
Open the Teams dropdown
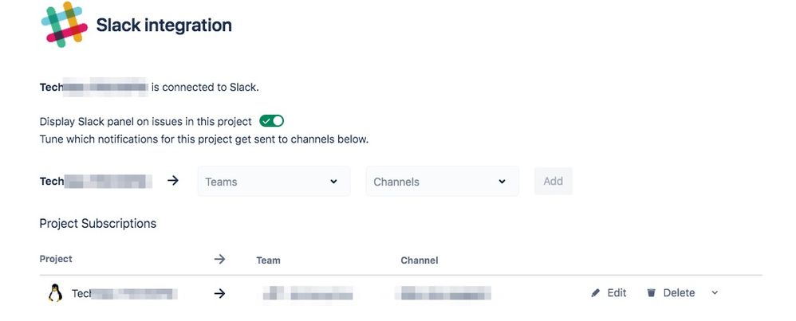pos(274,182)
